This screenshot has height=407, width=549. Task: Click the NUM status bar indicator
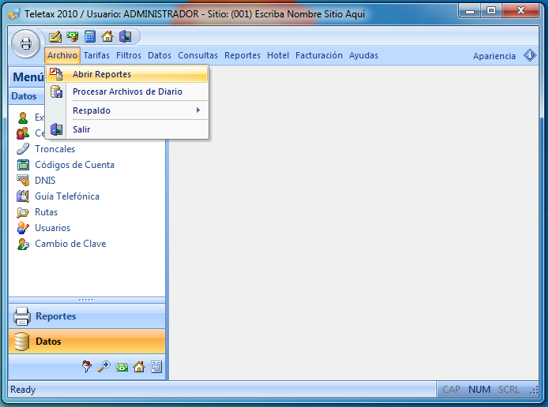(479, 389)
